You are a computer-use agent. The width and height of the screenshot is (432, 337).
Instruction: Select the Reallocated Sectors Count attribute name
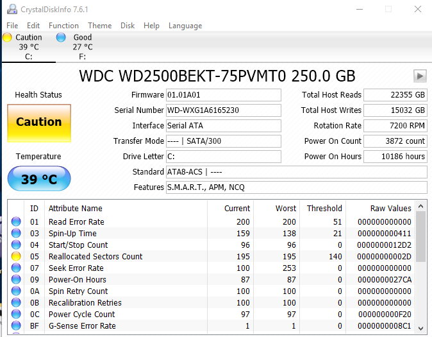(x=96, y=256)
